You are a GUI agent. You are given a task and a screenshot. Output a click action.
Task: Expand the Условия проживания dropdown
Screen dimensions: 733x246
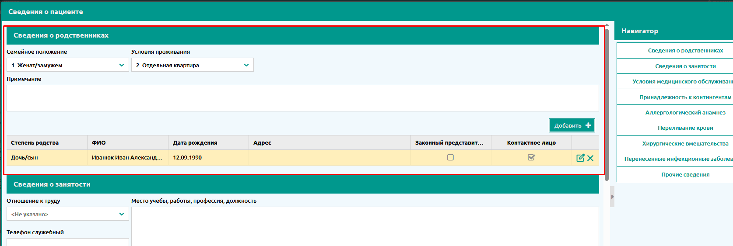point(192,65)
